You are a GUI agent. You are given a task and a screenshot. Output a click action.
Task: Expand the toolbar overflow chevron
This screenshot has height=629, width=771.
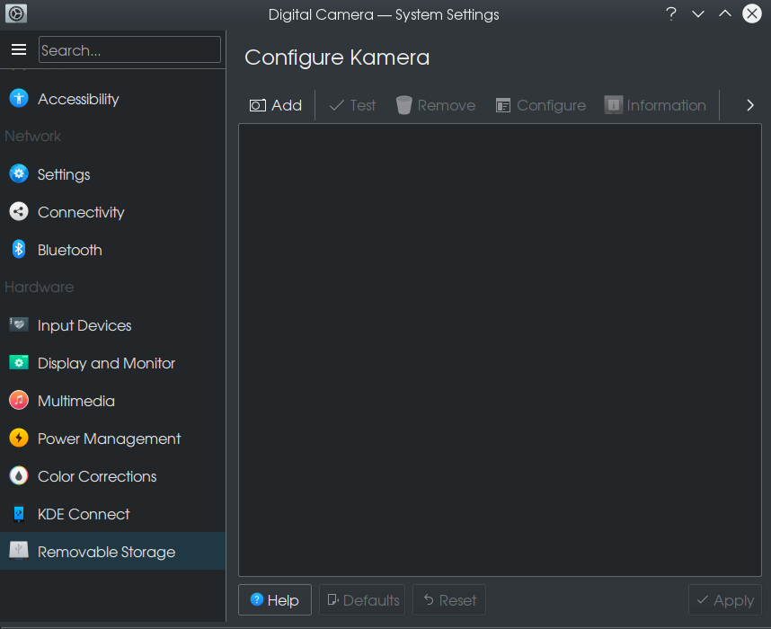pyautogui.click(x=749, y=105)
